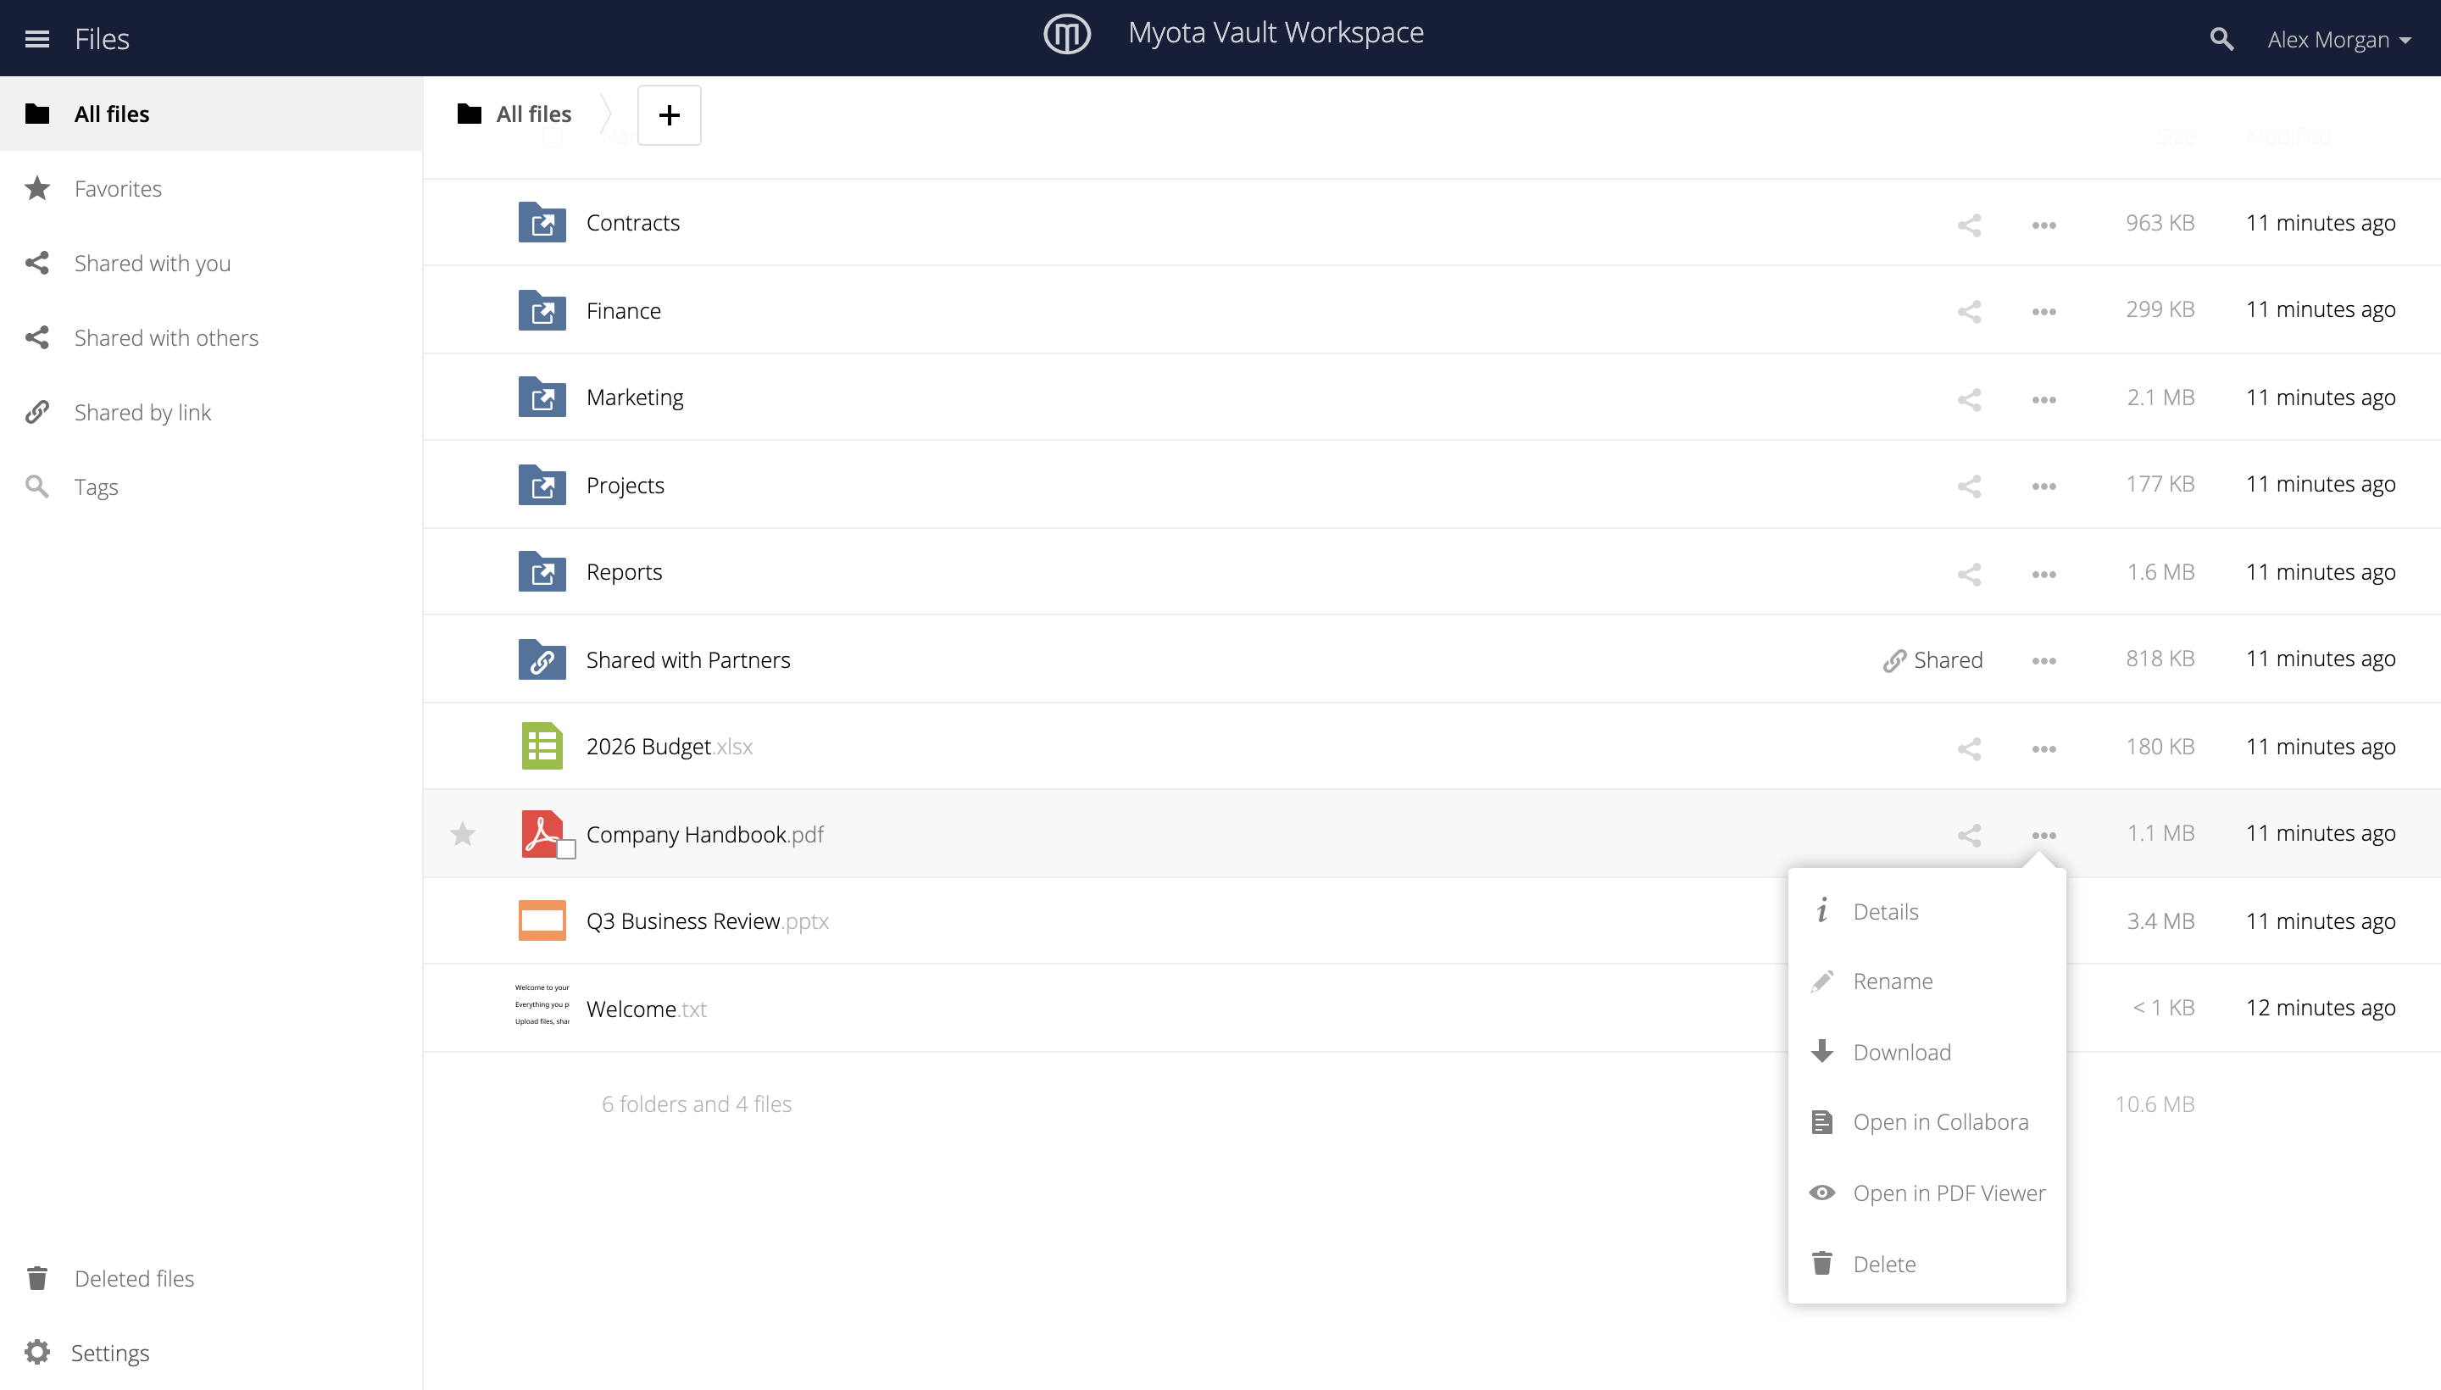Click the plus new file button
2441x1390 pixels.
point(670,114)
